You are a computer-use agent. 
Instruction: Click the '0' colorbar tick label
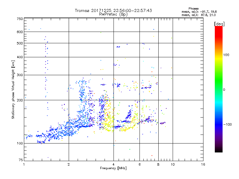click(x=224, y=90)
